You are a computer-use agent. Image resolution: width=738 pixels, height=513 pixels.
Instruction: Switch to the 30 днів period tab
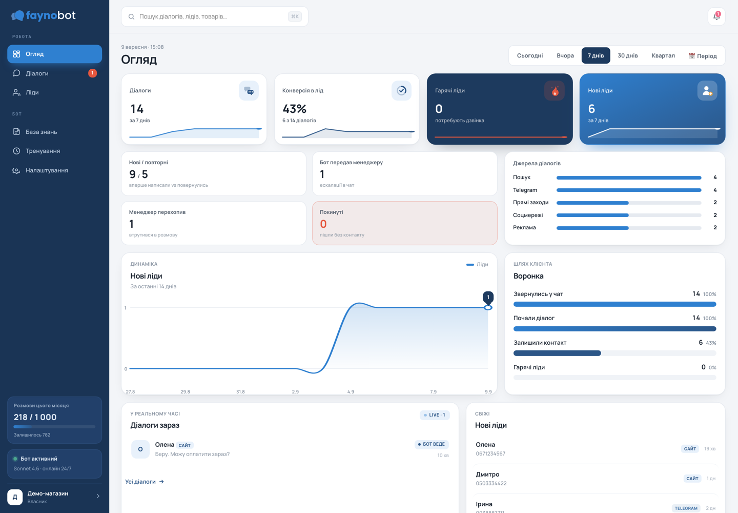click(x=628, y=55)
